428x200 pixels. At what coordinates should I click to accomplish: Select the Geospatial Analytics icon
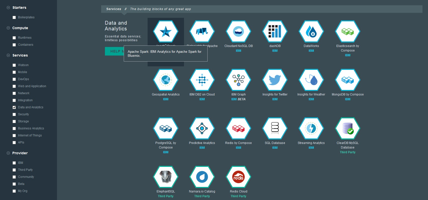point(166,80)
